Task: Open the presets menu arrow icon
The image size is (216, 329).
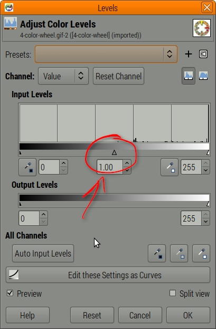Action: coord(203,54)
